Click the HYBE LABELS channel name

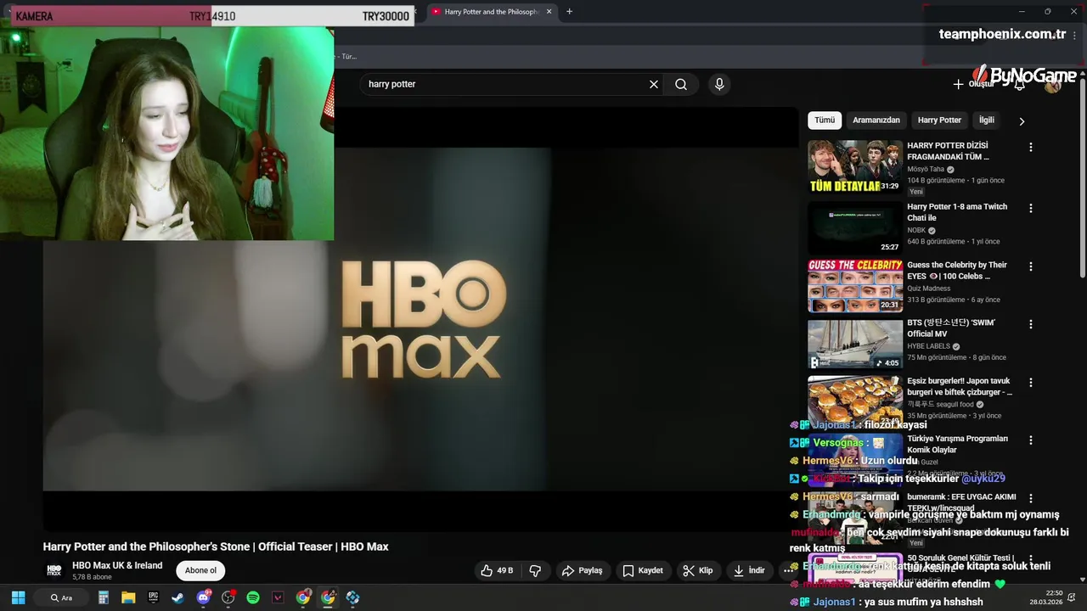(x=928, y=346)
